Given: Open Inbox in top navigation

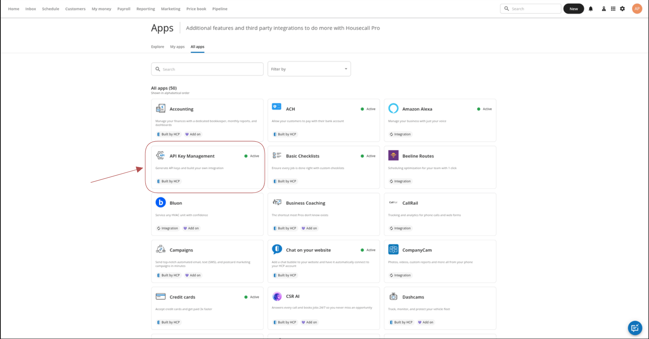Looking at the screenshot, I should tap(31, 9).
